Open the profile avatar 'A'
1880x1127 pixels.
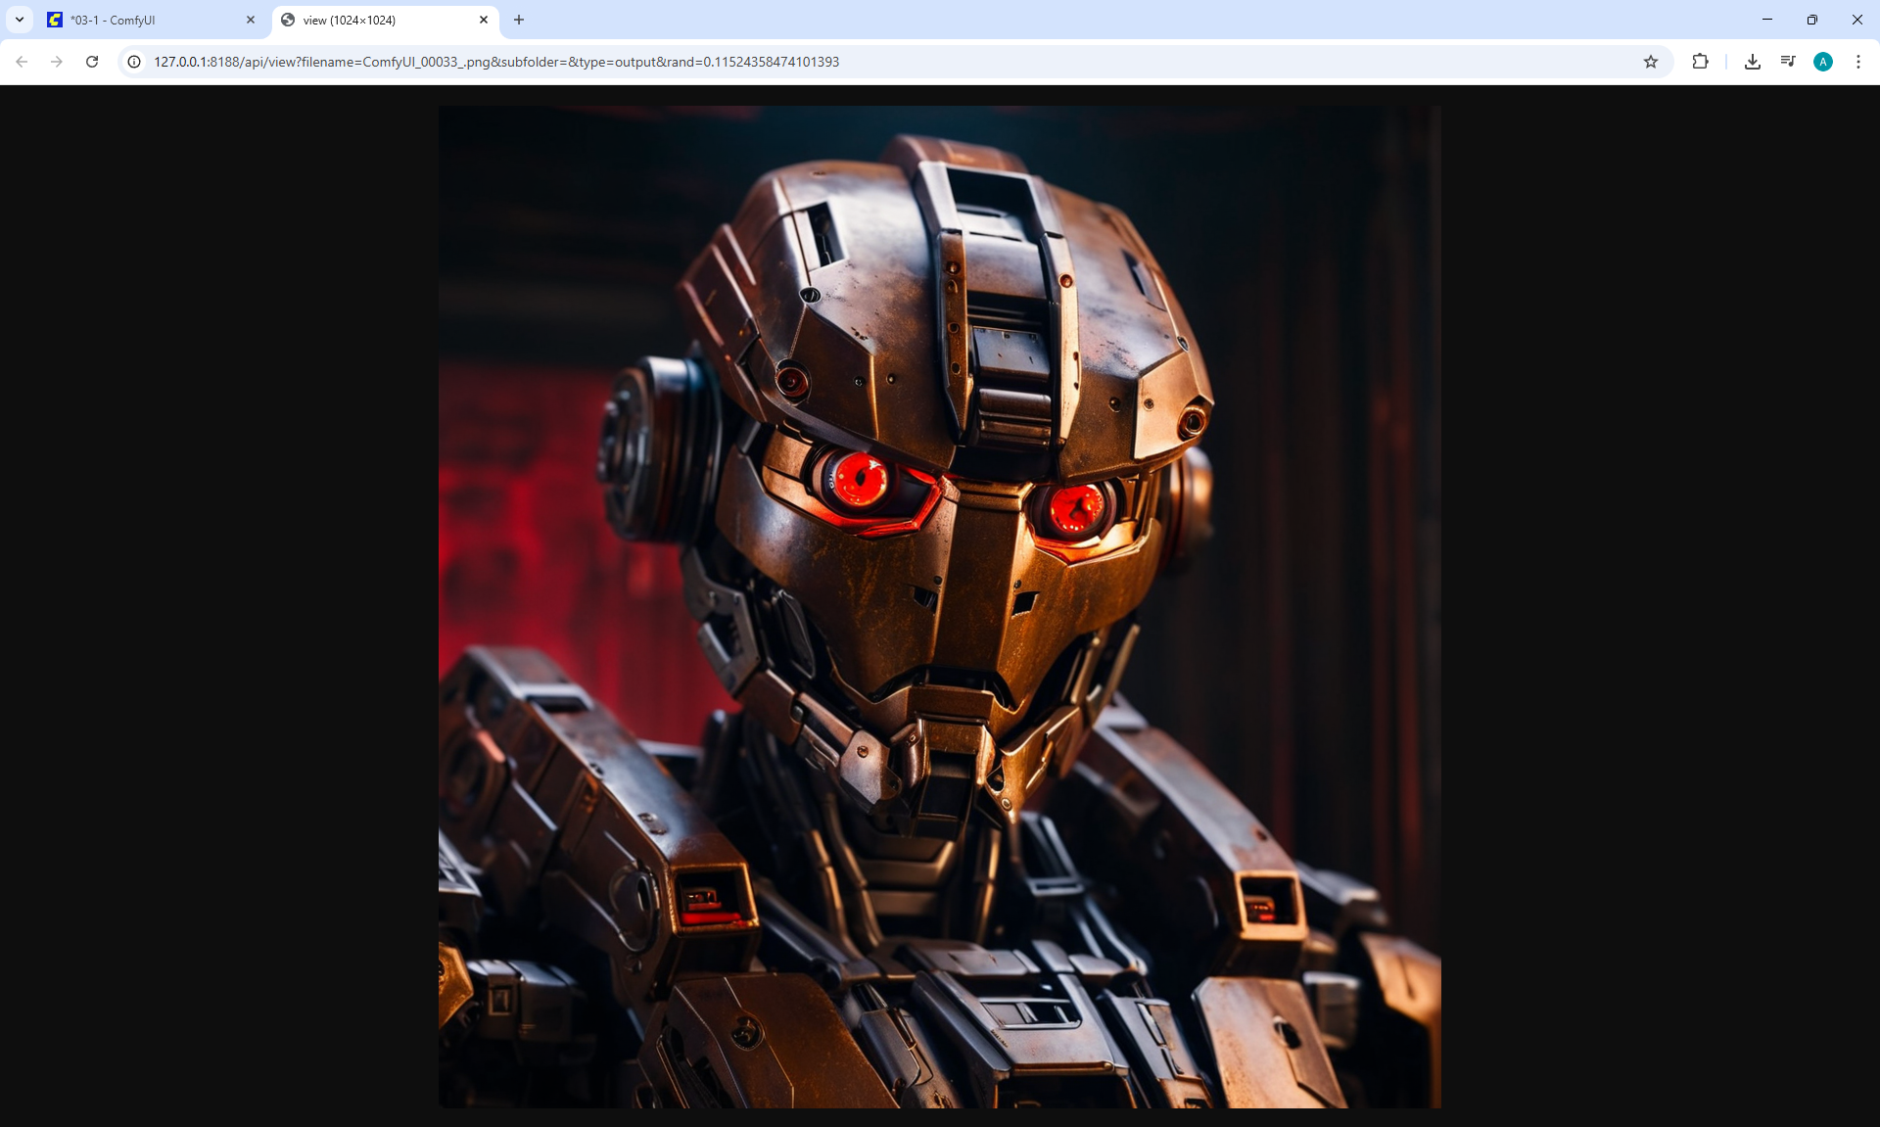pyautogui.click(x=1823, y=62)
